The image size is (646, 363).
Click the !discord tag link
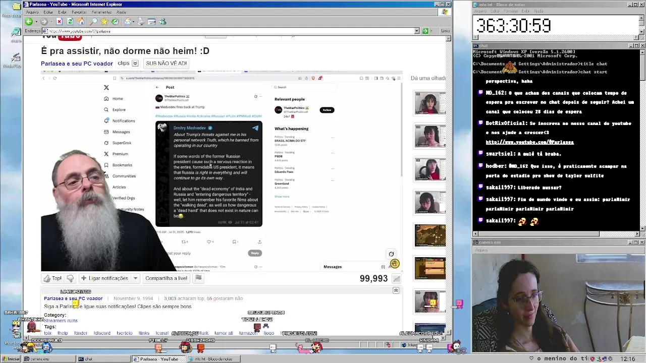coord(102,333)
